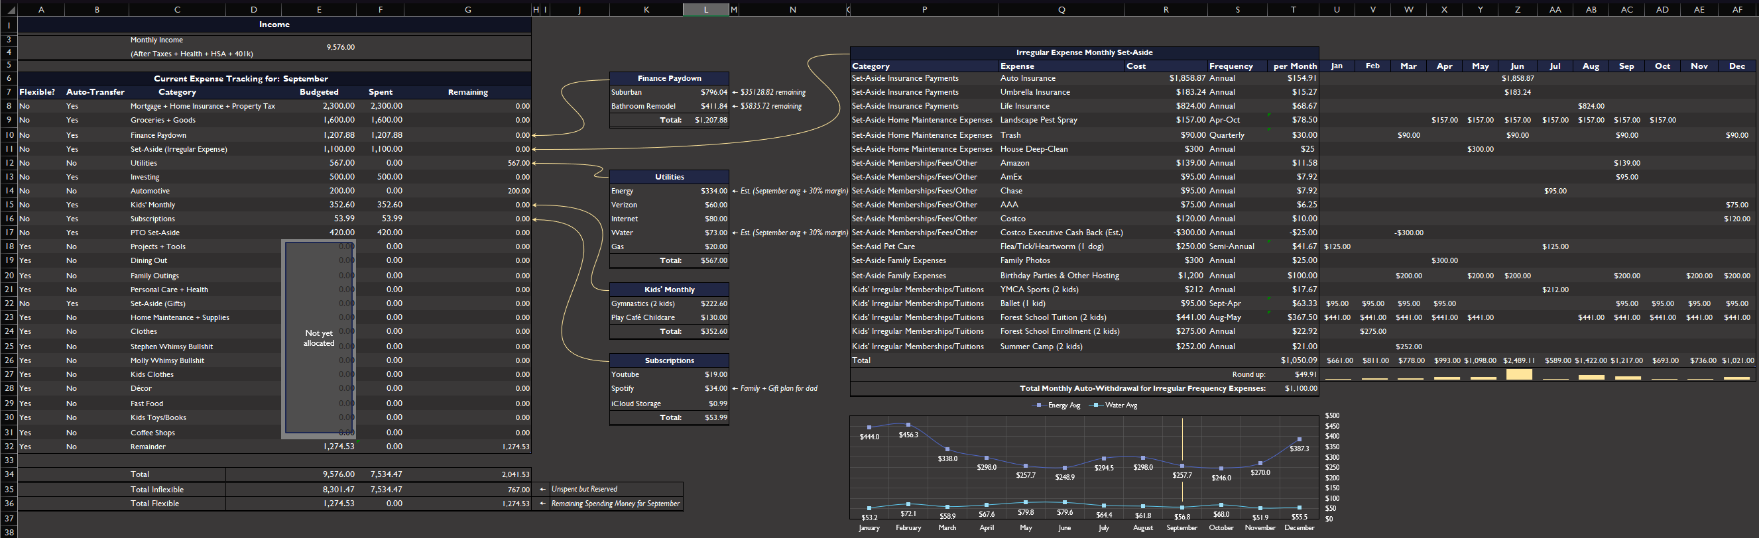Select the Income title cell

pyautogui.click(x=274, y=25)
